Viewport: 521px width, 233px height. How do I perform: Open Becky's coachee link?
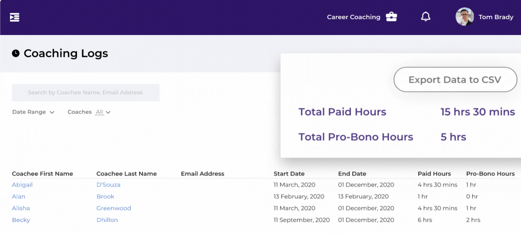pyautogui.click(x=21, y=220)
